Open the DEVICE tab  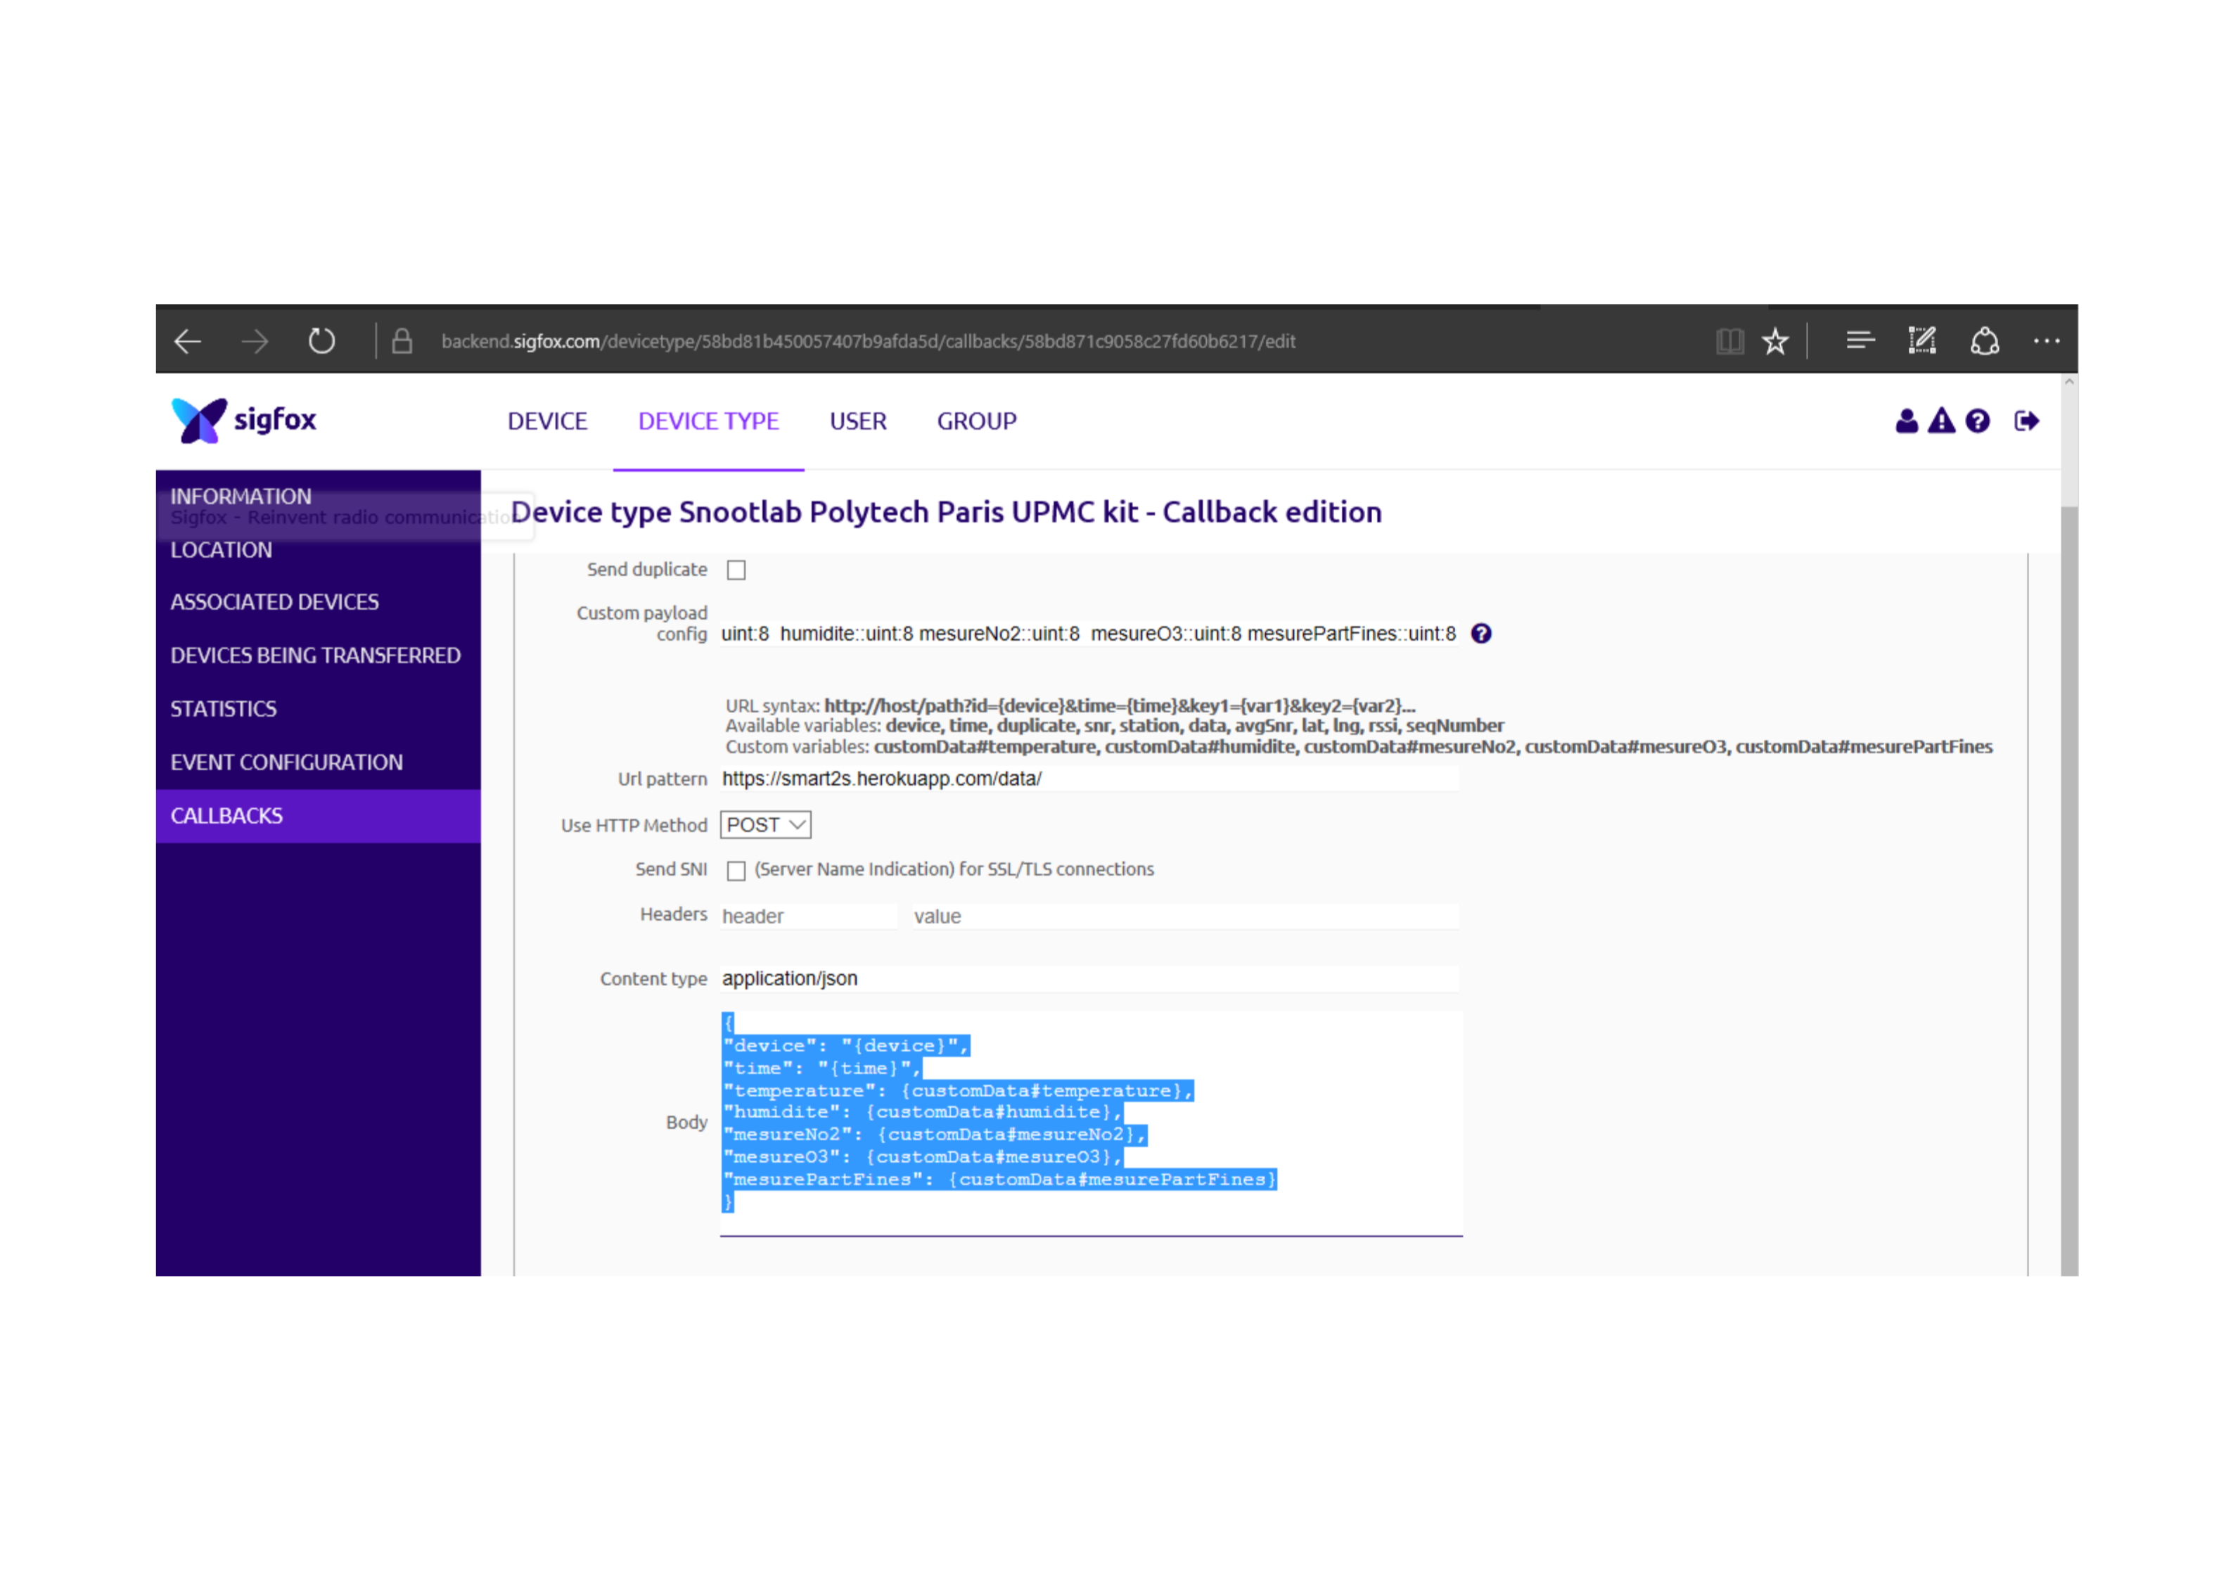pos(548,422)
